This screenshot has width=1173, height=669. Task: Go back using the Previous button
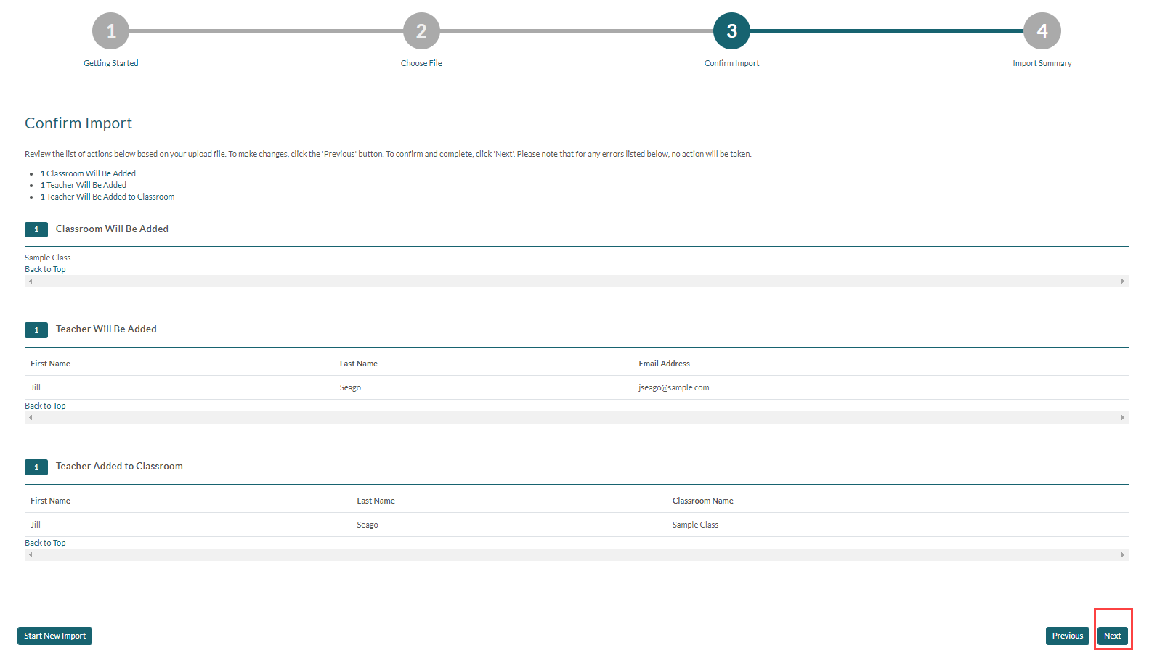pyautogui.click(x=1067, y=636)
